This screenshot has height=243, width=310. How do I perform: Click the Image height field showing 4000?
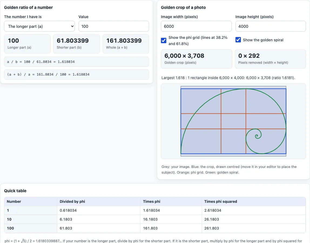point(271,26)
